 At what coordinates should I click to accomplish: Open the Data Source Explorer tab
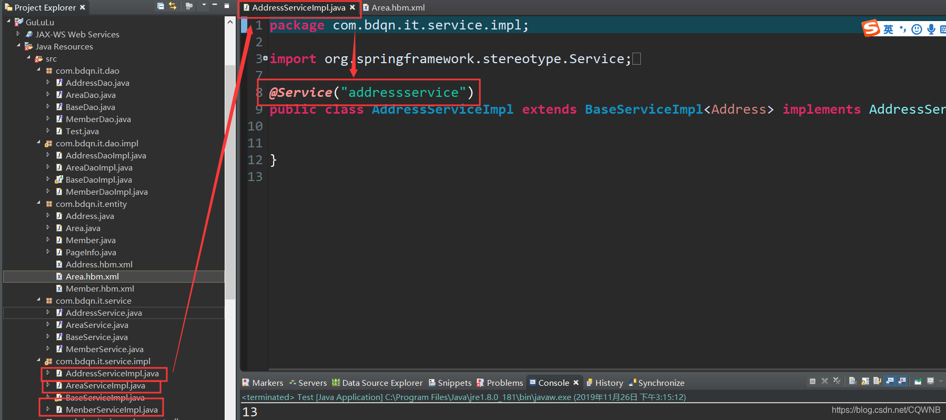pyautogui.click(x=377, y=383)
